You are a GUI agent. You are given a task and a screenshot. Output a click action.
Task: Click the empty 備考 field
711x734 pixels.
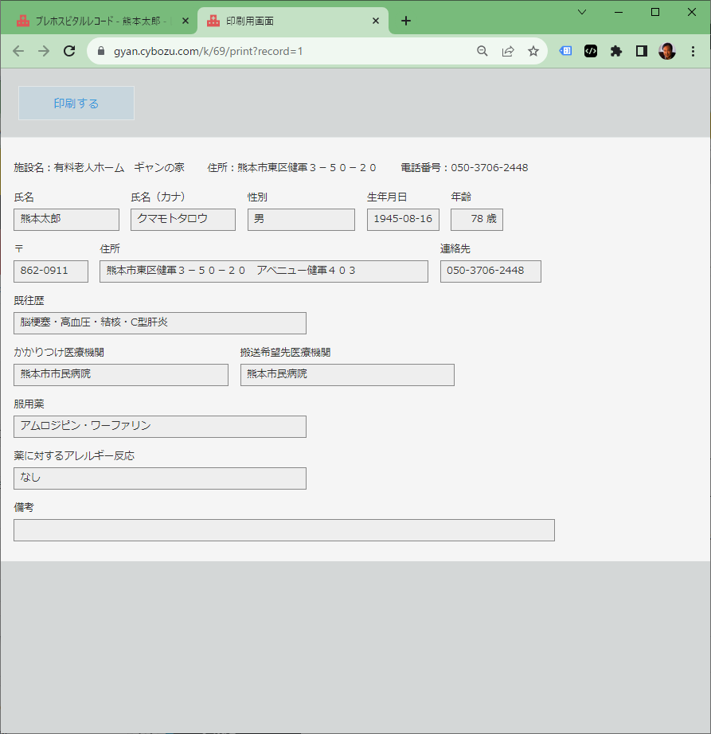click(x=283, y=530)
